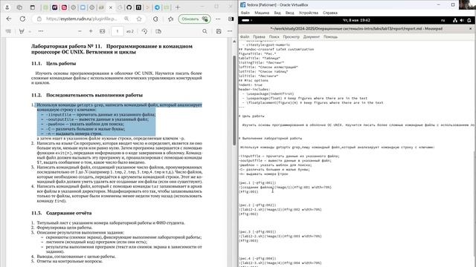Switch to the pink-icon browser tab
476x267 pixels.
(64, 7)
